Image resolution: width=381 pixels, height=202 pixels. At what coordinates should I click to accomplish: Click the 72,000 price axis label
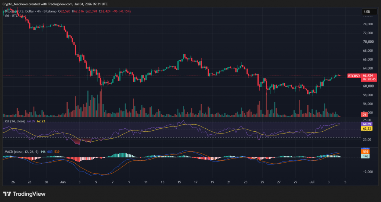(368, 33)
